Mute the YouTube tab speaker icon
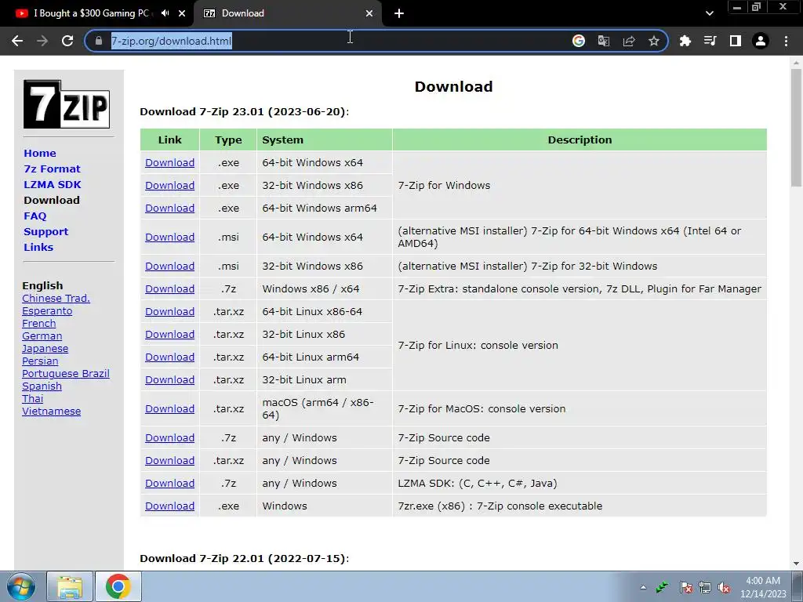The image size is (803, 602). (165, 13)
